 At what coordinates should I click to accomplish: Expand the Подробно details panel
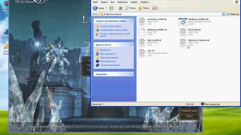coord(131,74)
